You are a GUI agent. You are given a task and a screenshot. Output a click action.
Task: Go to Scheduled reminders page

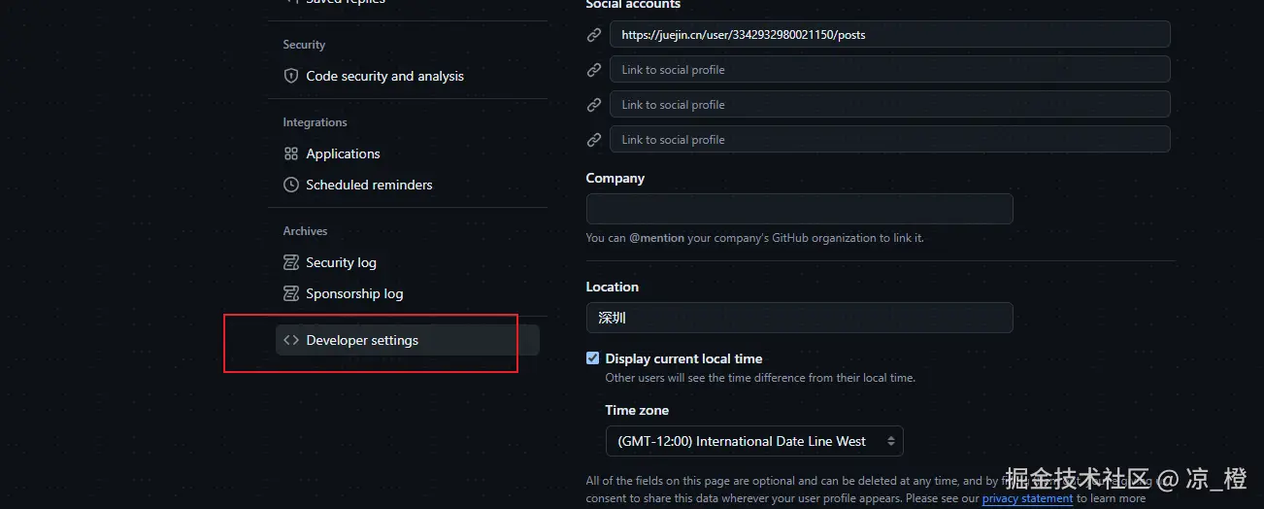coord(369,185)
